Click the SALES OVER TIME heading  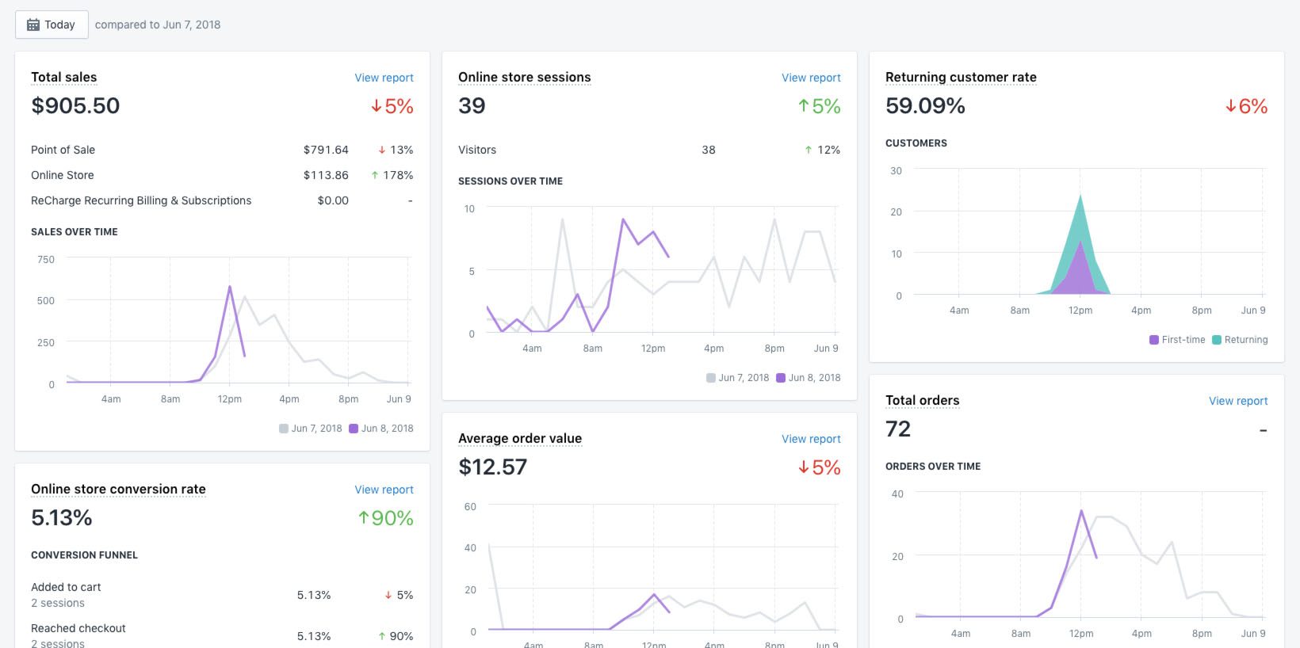click(x=75, y=232)
